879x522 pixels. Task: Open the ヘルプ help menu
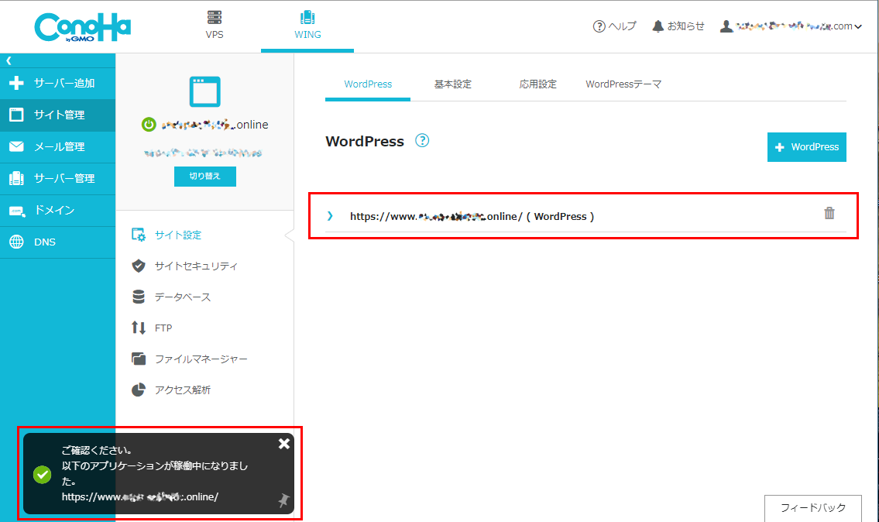(614, 26)
